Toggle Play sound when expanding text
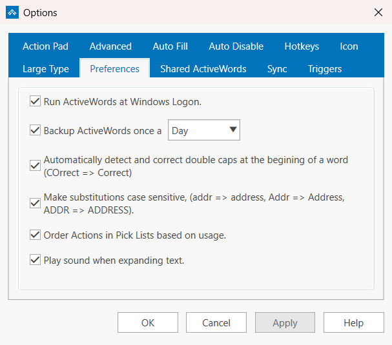Viewport: 392px width, 345px height. 35,260
